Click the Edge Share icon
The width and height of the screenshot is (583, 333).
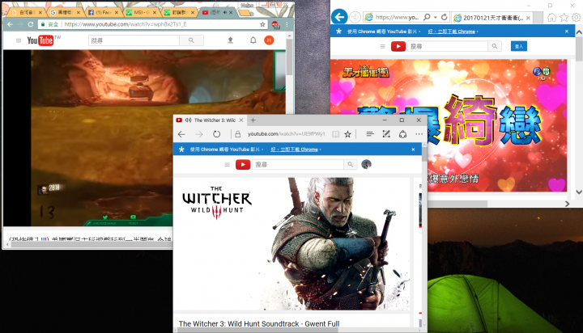(x=402, y=134)
